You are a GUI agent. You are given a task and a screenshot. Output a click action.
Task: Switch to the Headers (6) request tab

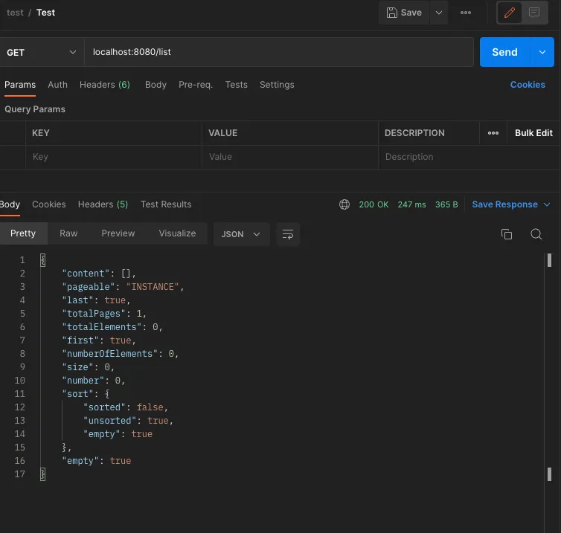point(105,85)
